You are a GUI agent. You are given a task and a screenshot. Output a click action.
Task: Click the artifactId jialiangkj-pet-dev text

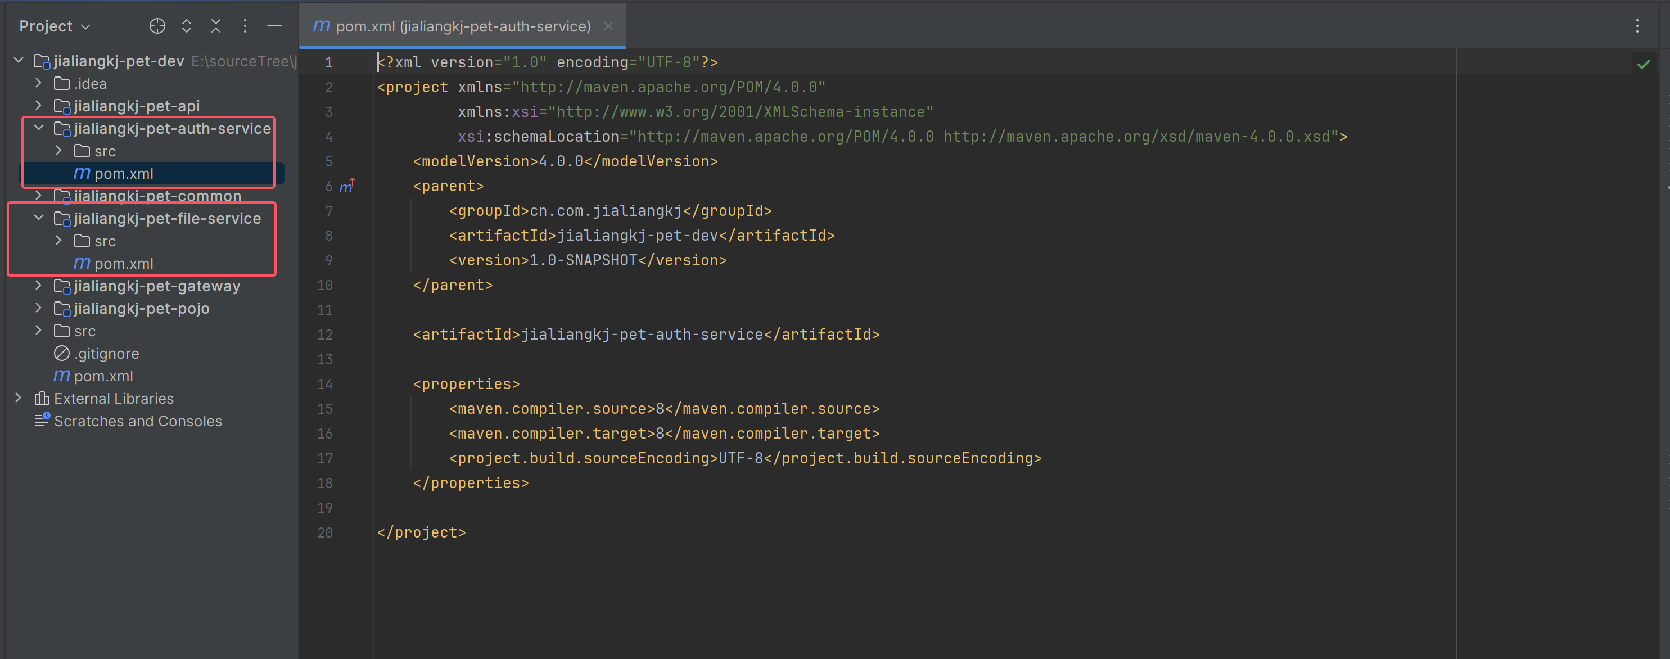tap(637, 236)
